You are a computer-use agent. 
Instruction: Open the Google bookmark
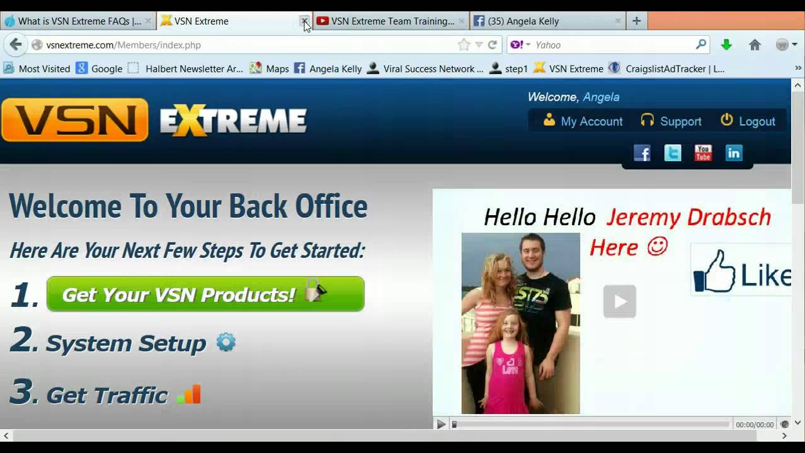click(x=100, y=69)
